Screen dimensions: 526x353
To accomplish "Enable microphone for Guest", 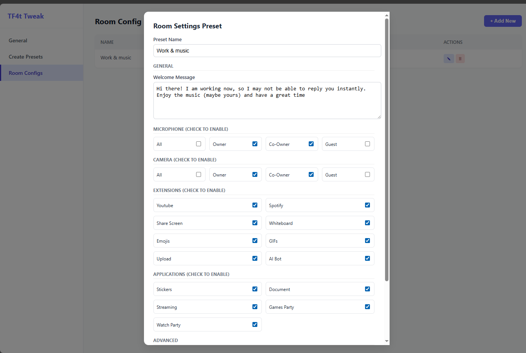I will (367, 144).
